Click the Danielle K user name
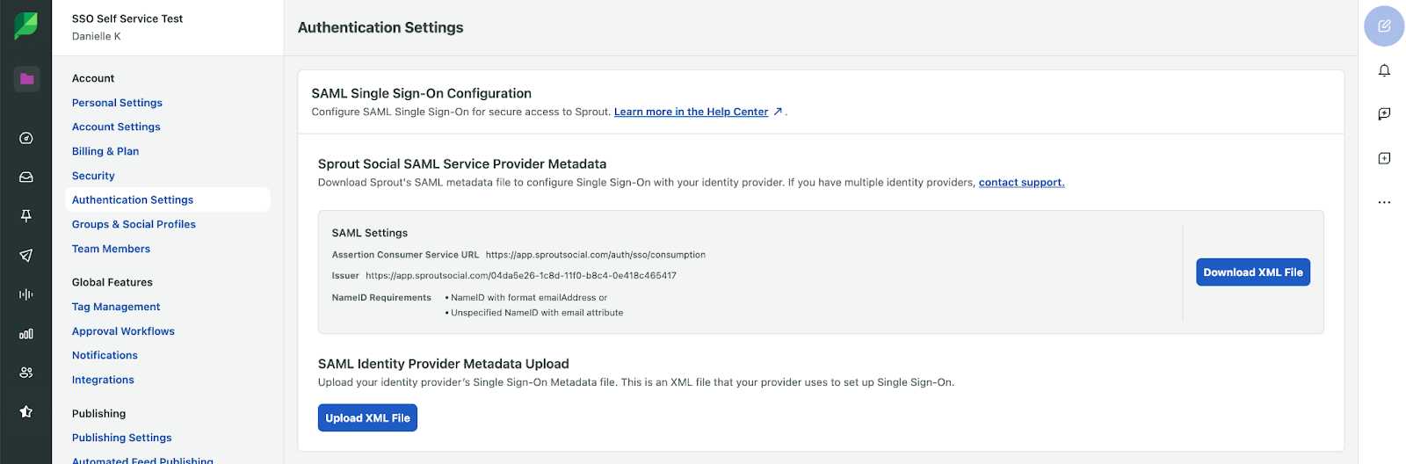This screenshot has width=1406, height=464. (97, 36)
